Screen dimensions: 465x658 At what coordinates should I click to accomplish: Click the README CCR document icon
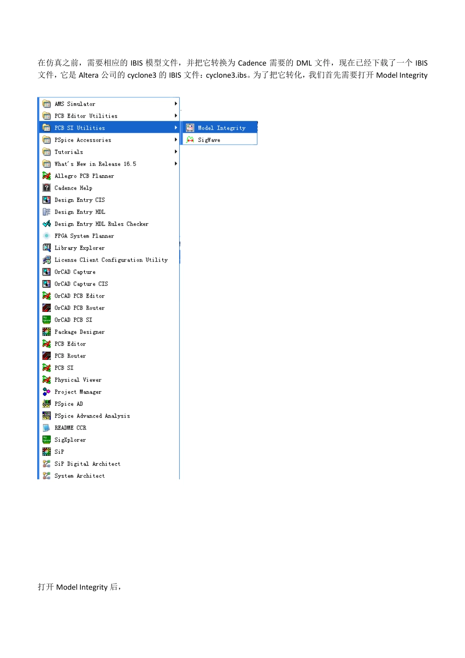(x=46, y=428)
